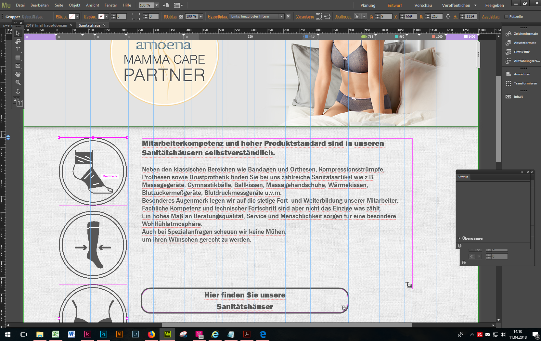Open the zoom level dropdown
The height and width of the screenshot is (341, 541).
pyautogui.click(x=156, y=5)
